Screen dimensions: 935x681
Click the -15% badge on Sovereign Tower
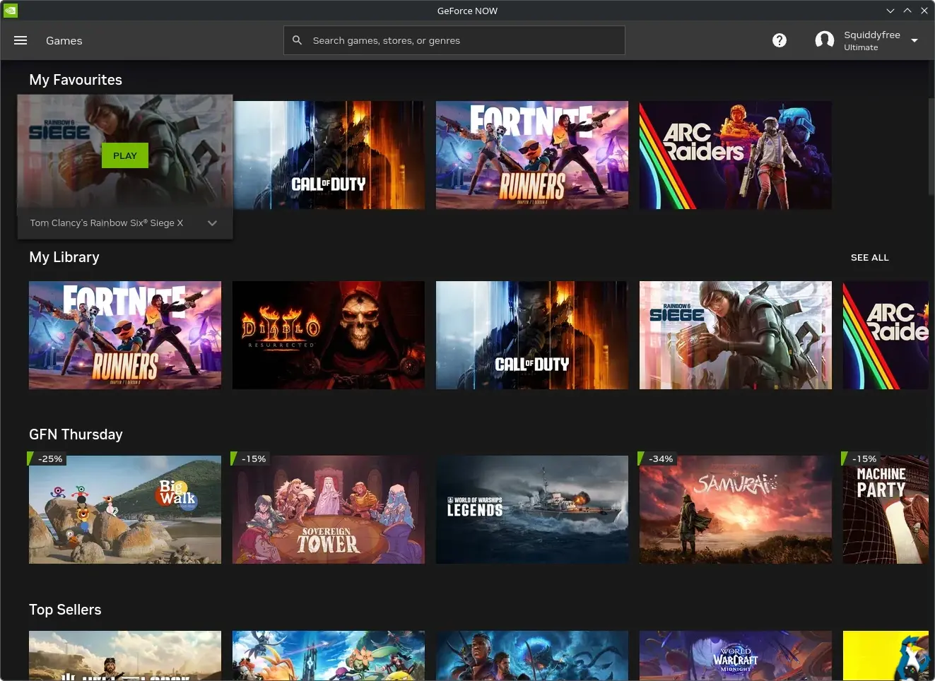click(250, 458)
